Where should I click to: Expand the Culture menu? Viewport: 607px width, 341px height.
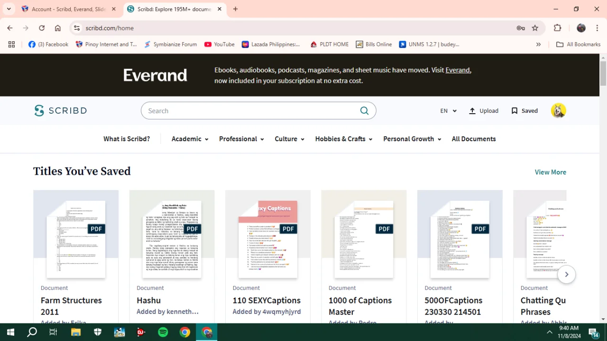[x=289, y=139]
